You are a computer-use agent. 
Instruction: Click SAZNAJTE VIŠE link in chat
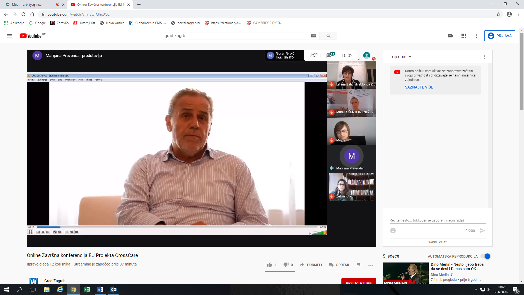[419, 87]
